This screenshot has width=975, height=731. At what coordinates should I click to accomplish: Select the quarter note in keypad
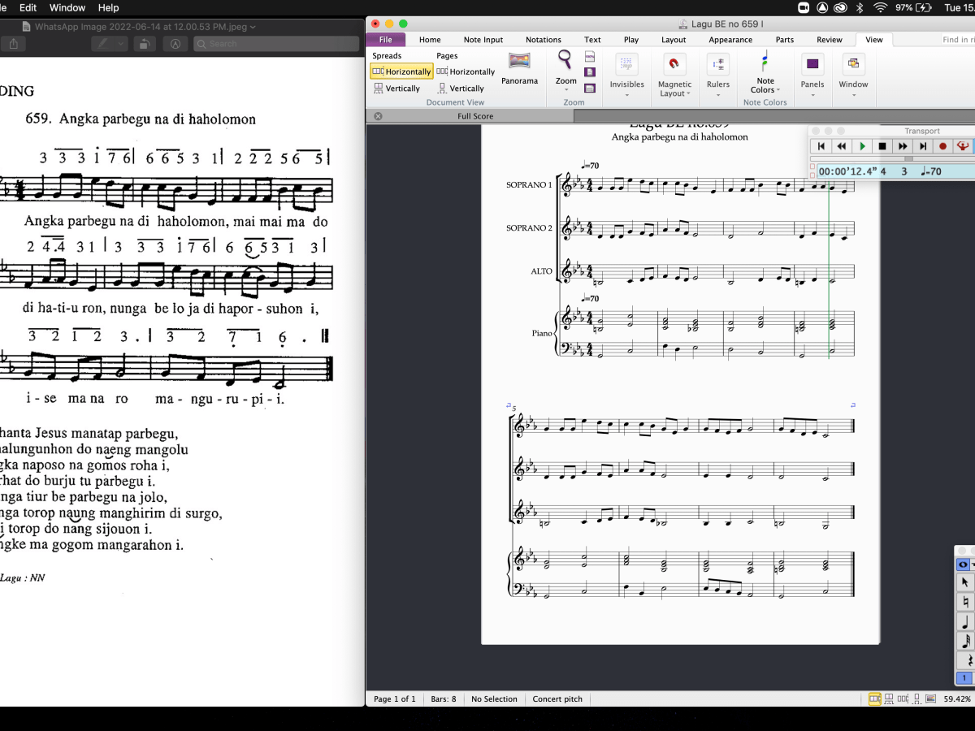[x=964, y=621]
